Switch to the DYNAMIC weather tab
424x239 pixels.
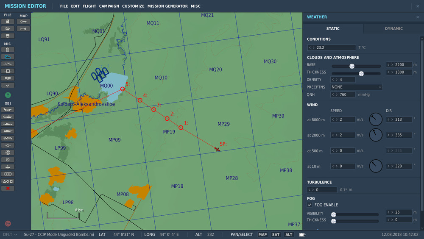(394, 28)
